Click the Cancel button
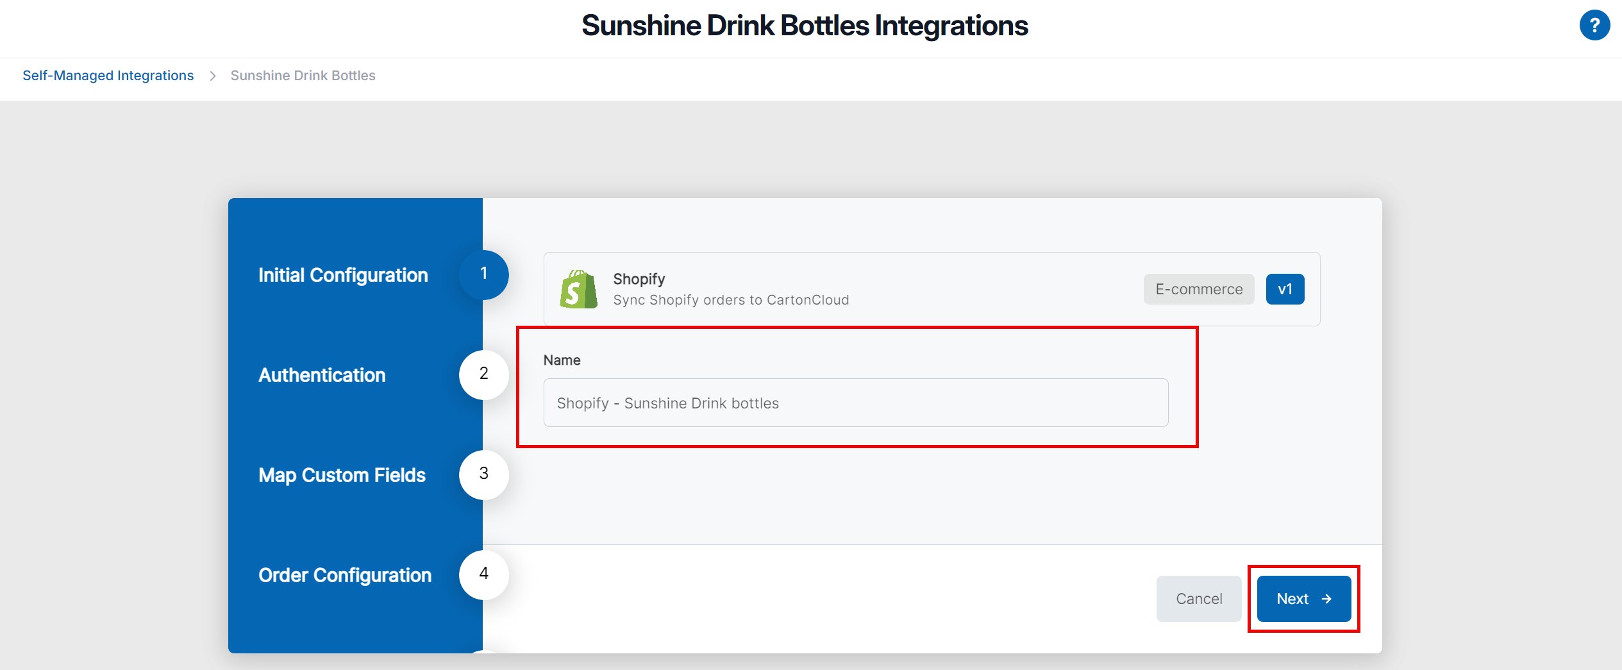This screenshot has height=670, width=1622. point(1198,598)
